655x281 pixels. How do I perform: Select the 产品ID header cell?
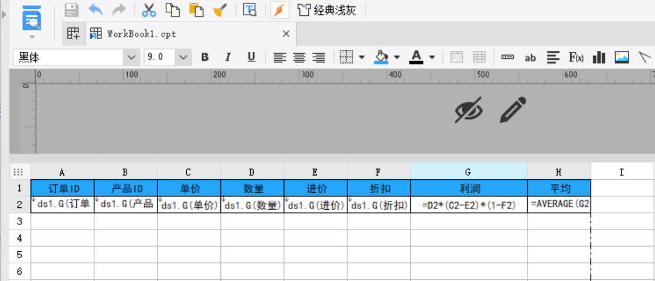coord(126,188)
